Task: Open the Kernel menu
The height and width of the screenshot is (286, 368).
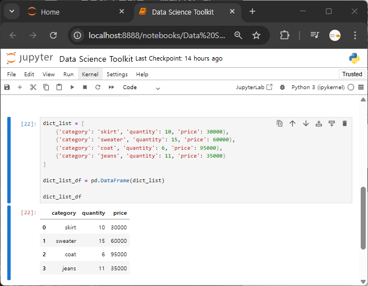Action: click(90, 75)
